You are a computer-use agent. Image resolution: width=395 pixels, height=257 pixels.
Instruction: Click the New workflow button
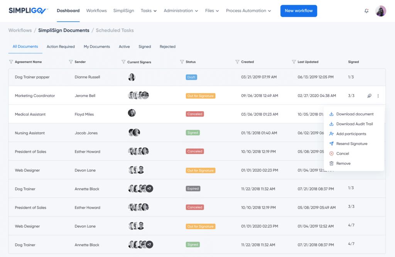coord(299,11)
